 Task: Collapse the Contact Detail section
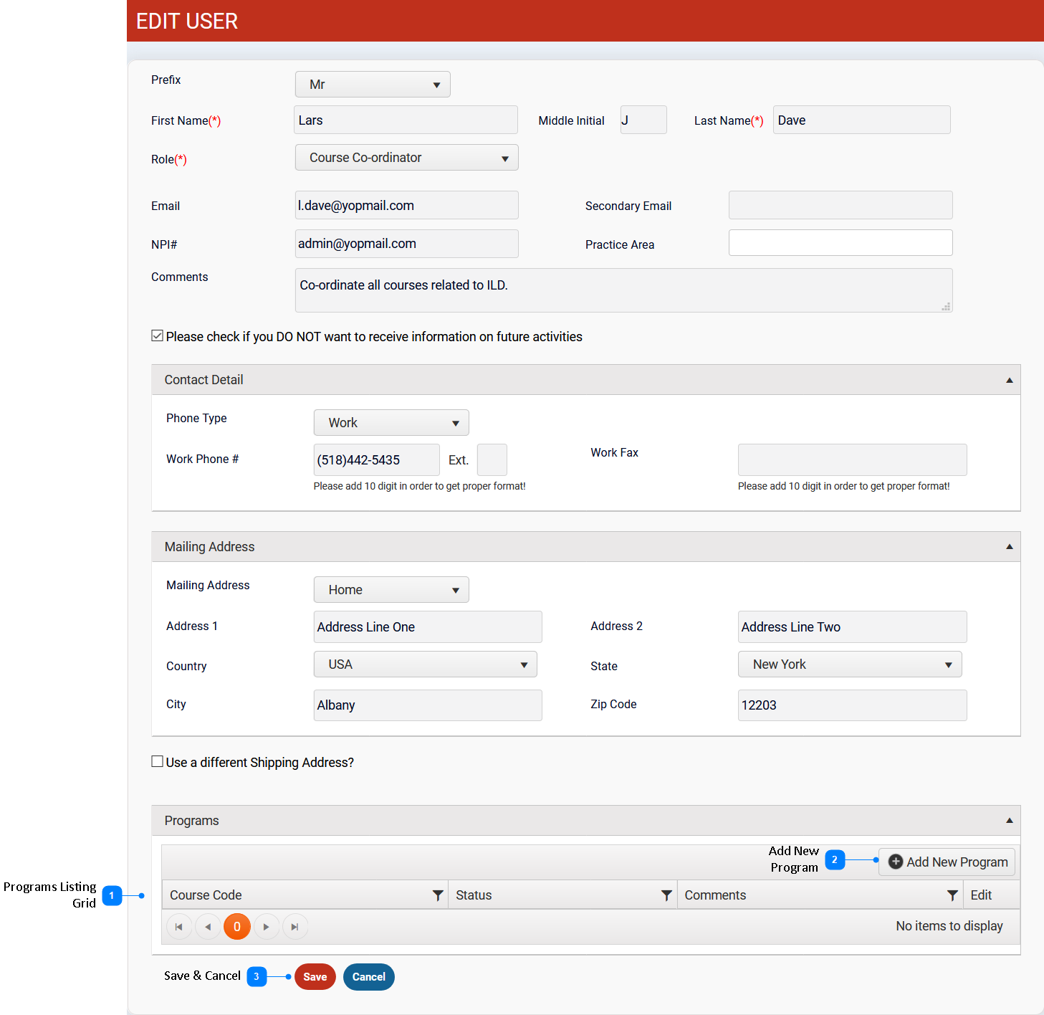[1009, 380]
